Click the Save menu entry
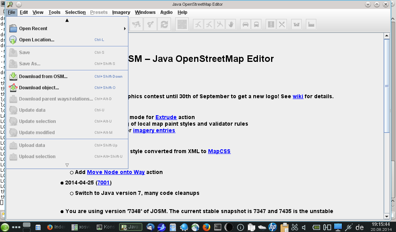This screenshot has width=396, height=232. (67, 53)
